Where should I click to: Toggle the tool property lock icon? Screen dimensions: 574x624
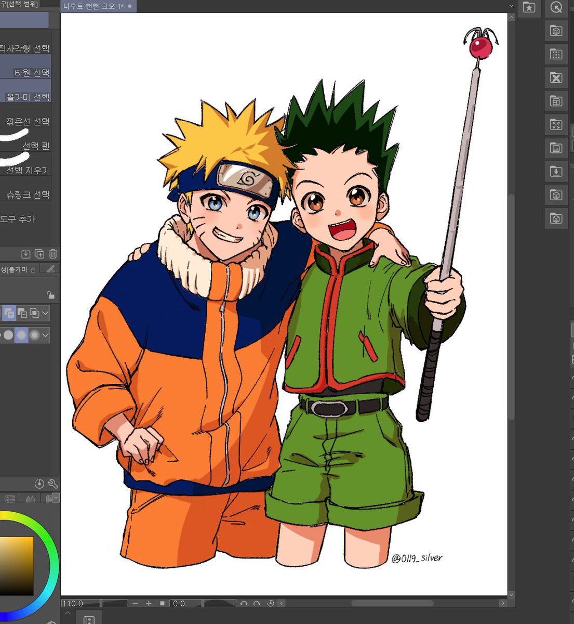click(50, 294)
